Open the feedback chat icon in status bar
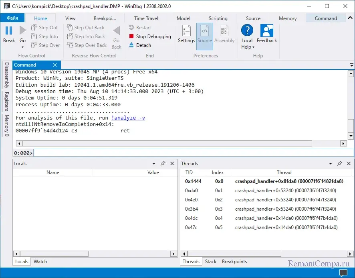 point(343,273)
